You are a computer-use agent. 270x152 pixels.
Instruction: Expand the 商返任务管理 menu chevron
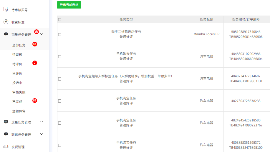(42, 134)
